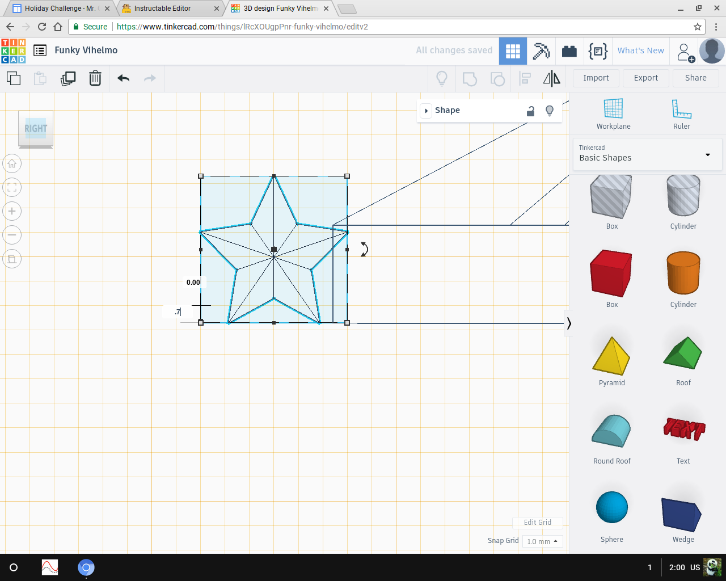Click the star rotation handle arrow

[364, 249]
